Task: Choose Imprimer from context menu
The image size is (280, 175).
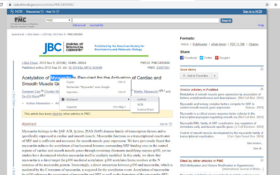Action: click(x=95, y=92)
